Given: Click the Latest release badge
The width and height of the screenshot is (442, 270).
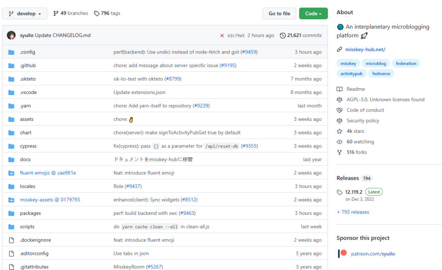Looking at the screenshot, I should pyautogui.click(x=374, y=192).
